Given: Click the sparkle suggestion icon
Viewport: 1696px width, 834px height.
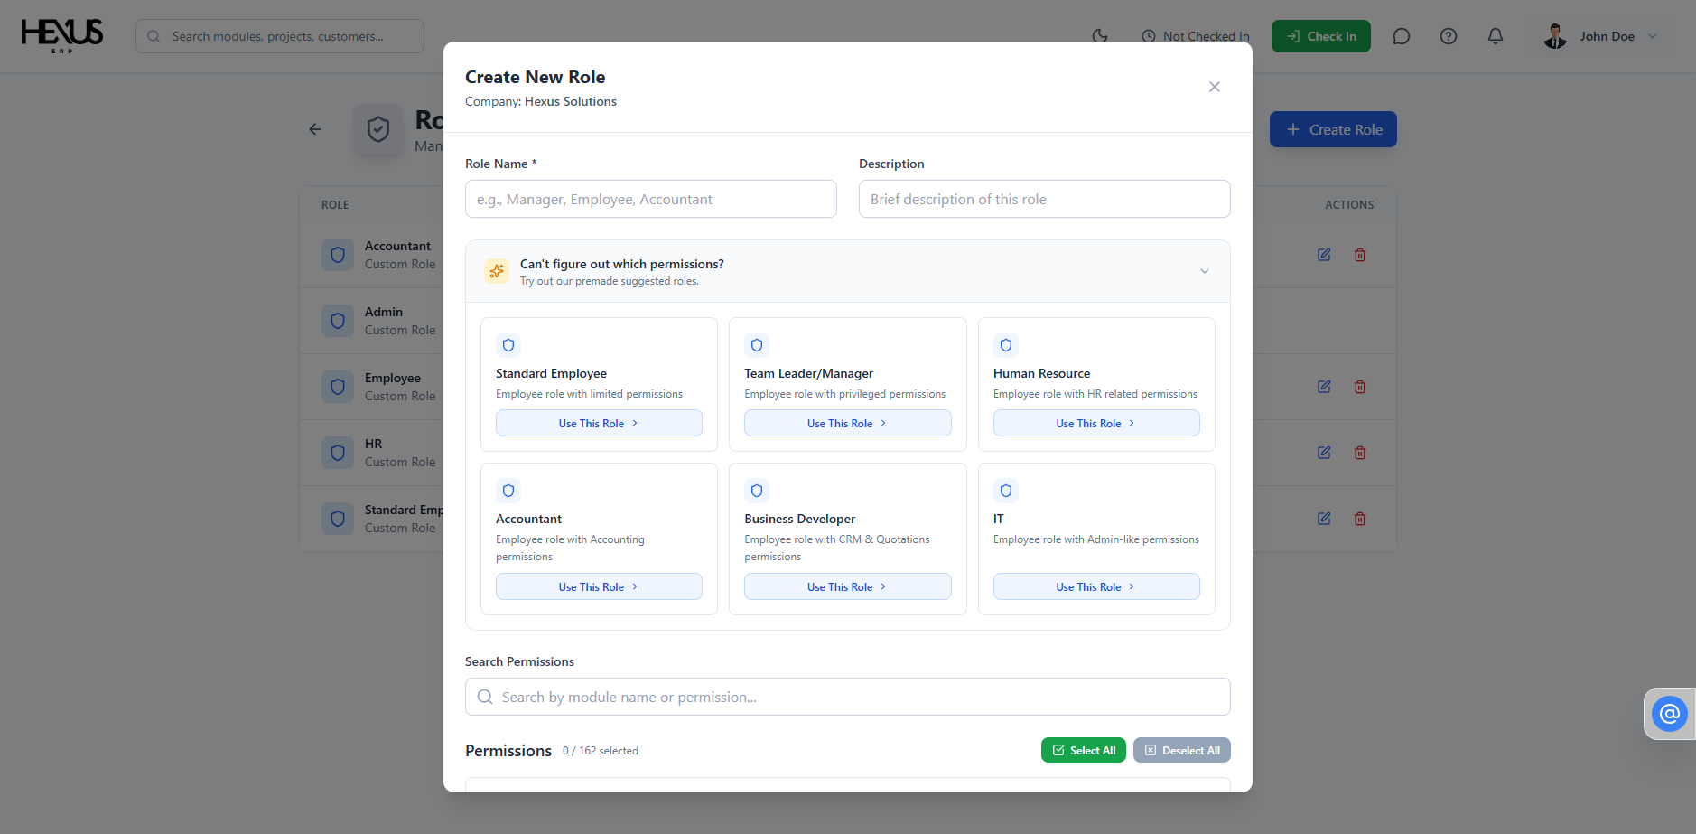Looking at the screenshot, I should pos(497,271).
